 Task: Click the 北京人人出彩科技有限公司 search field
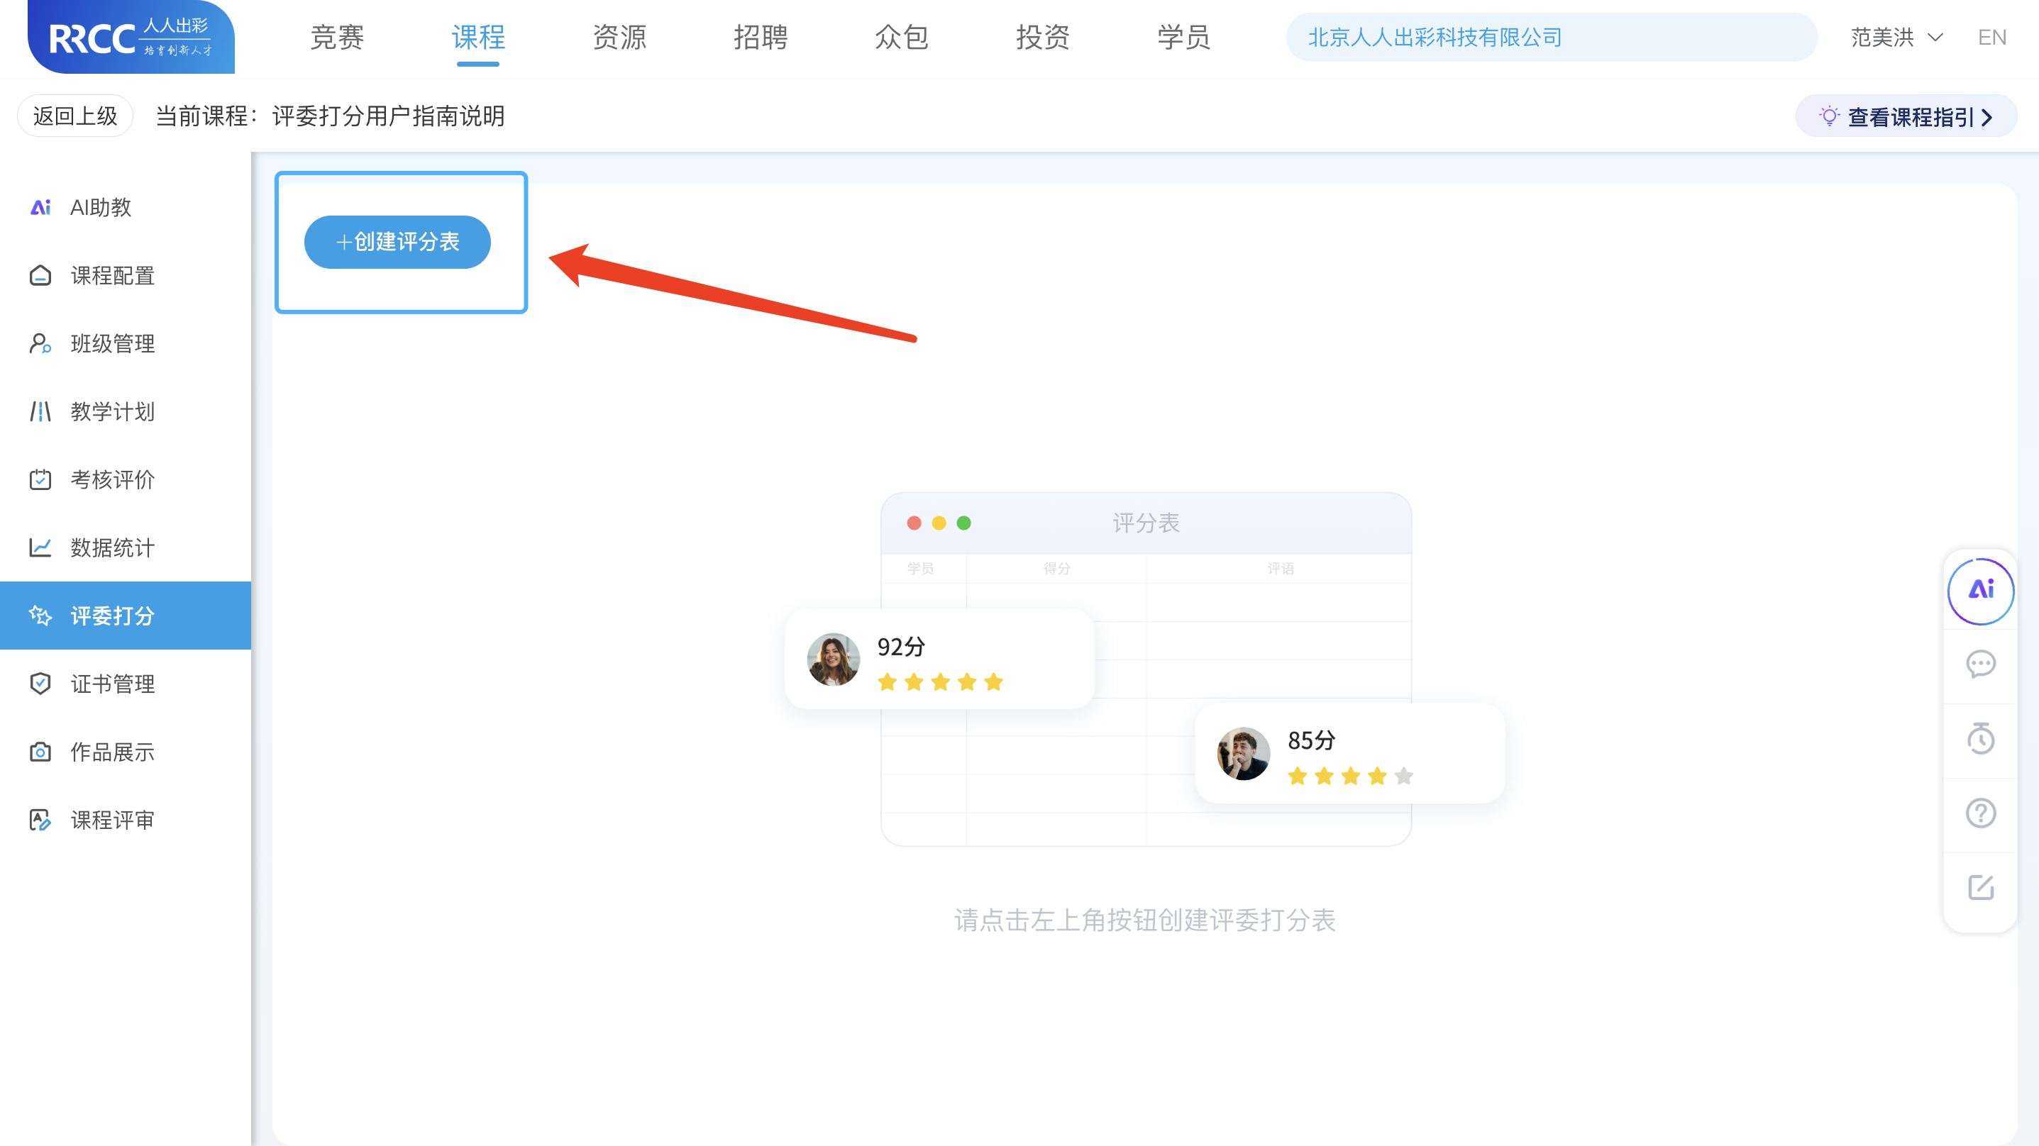1552,37
